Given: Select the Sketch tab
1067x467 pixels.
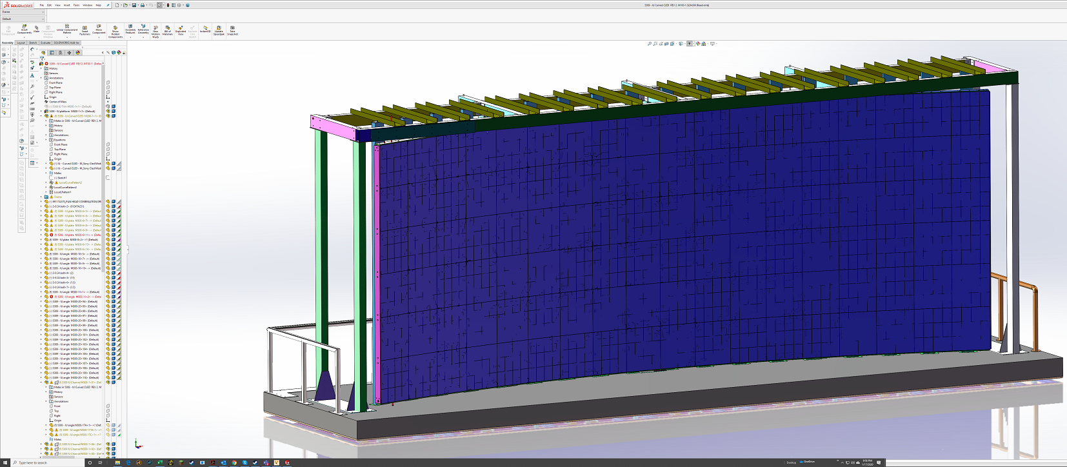Looking at the screenshot, I should [33, 43].
